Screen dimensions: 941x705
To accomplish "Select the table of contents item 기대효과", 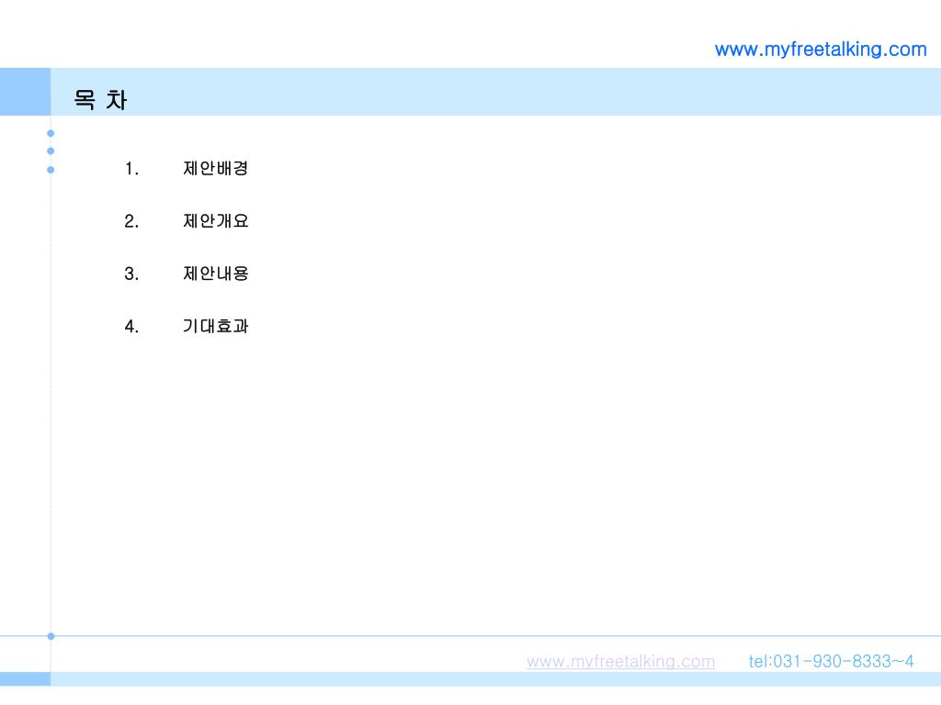I will click(x=215, y=326).
